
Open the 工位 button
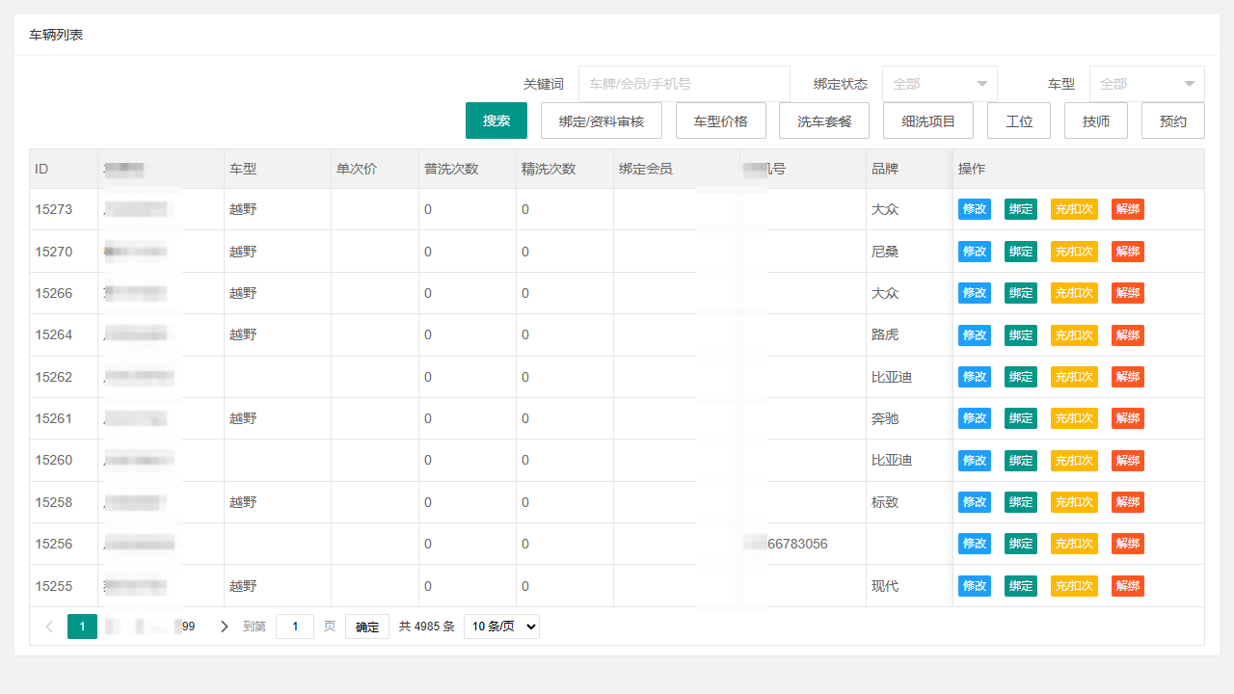(1019, 120)
